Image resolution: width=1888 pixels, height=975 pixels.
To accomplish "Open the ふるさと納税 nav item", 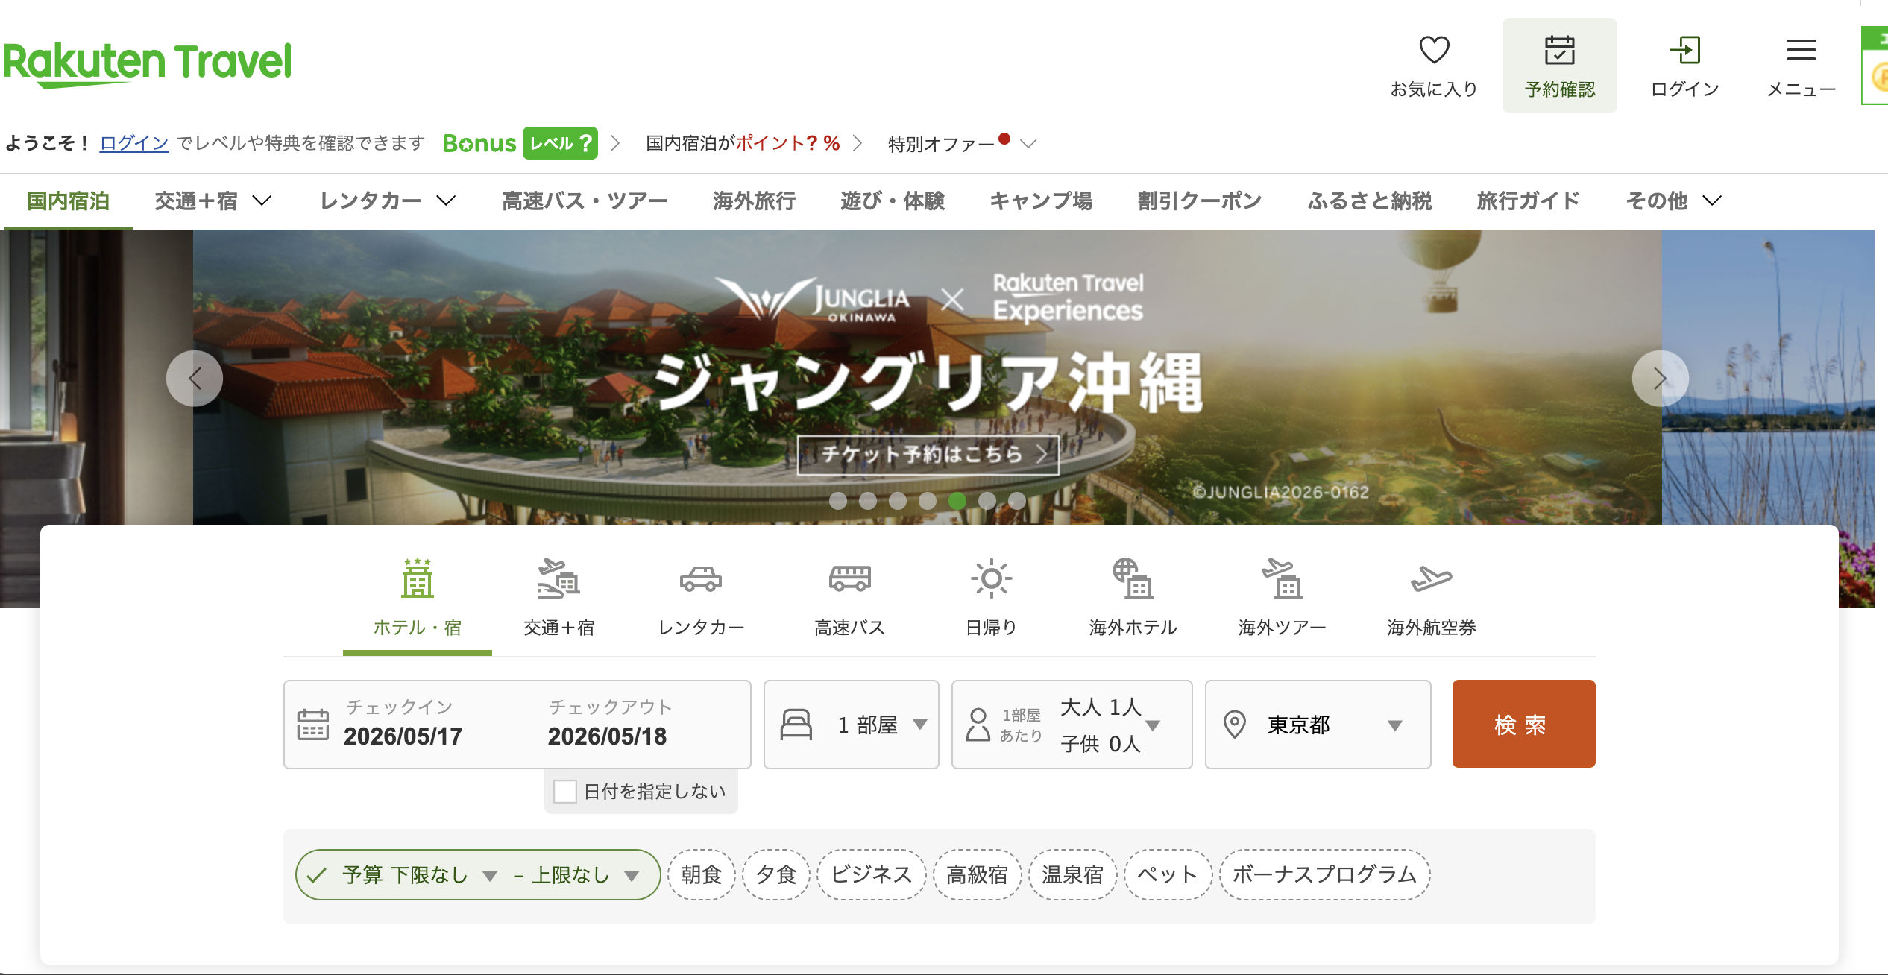I will [1370, 201].
